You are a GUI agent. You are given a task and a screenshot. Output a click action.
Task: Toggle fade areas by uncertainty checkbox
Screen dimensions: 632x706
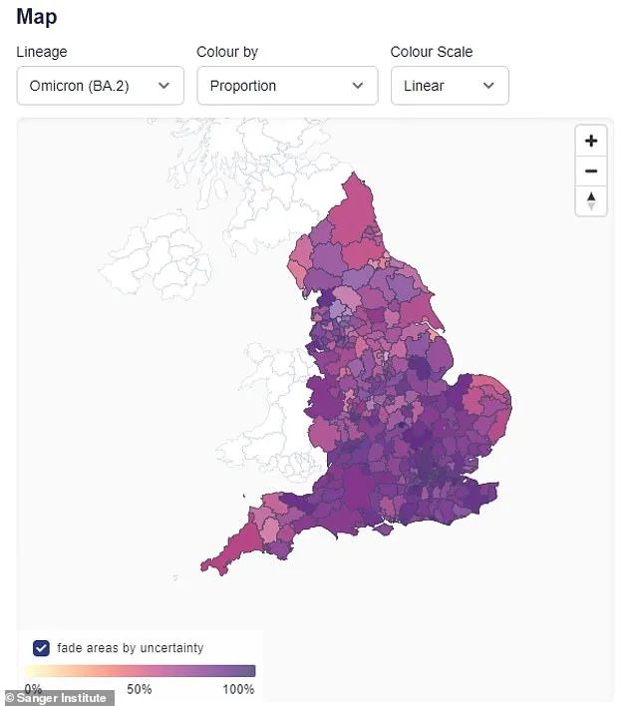pos(41,647)
